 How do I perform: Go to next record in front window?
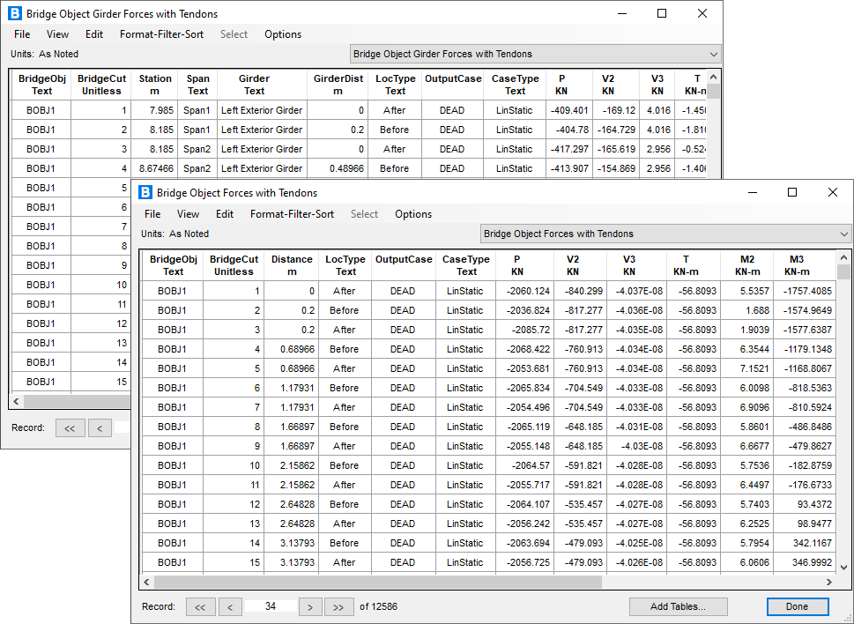[x=310, y=606]
